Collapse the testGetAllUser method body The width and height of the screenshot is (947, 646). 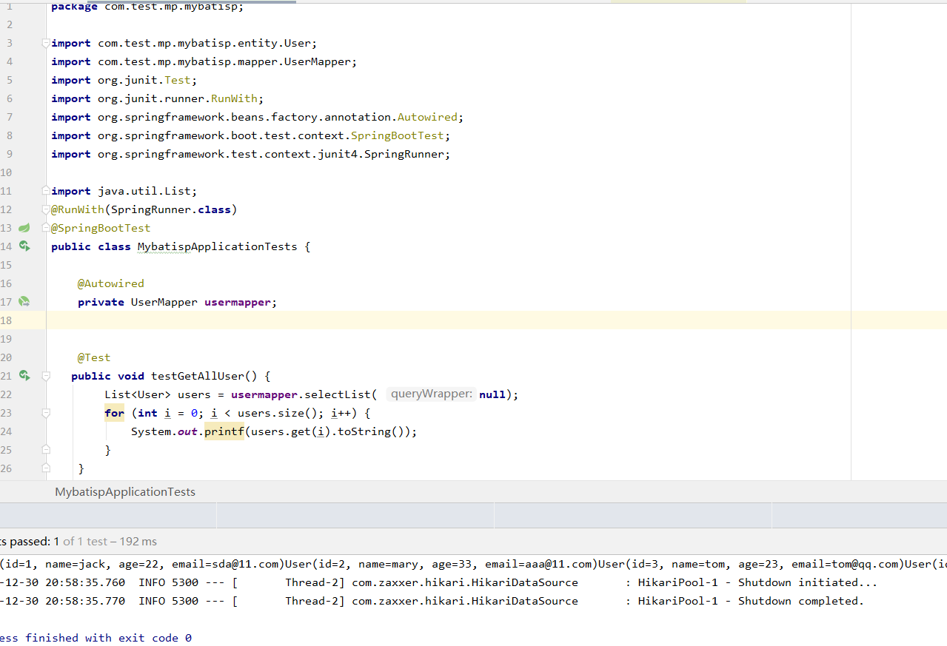click(46, 376)
